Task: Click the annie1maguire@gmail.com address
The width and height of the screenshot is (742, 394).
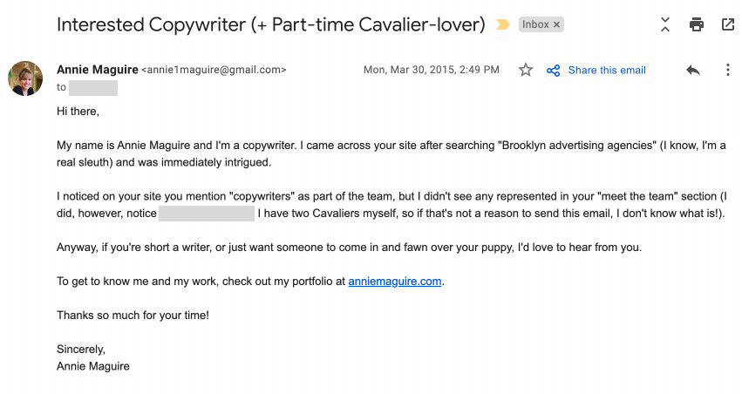Action: tap(214, 70)
